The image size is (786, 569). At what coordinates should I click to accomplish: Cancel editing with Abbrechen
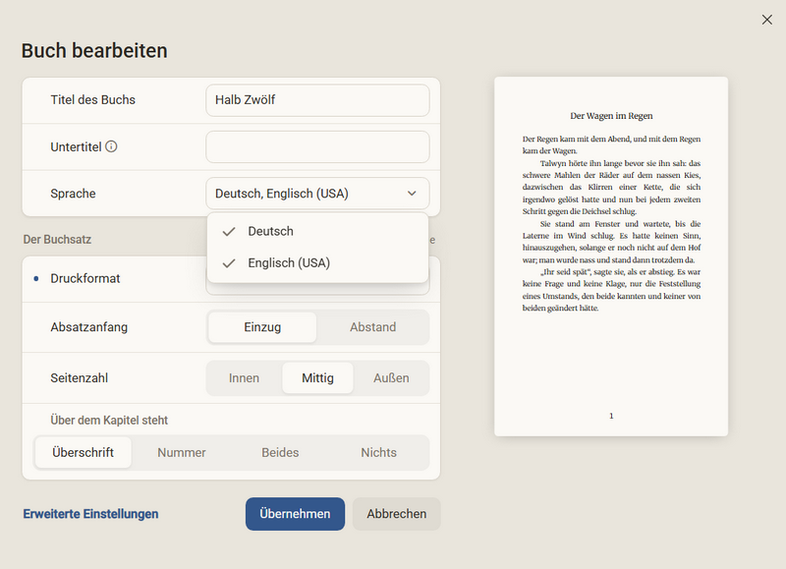point(397,514)
